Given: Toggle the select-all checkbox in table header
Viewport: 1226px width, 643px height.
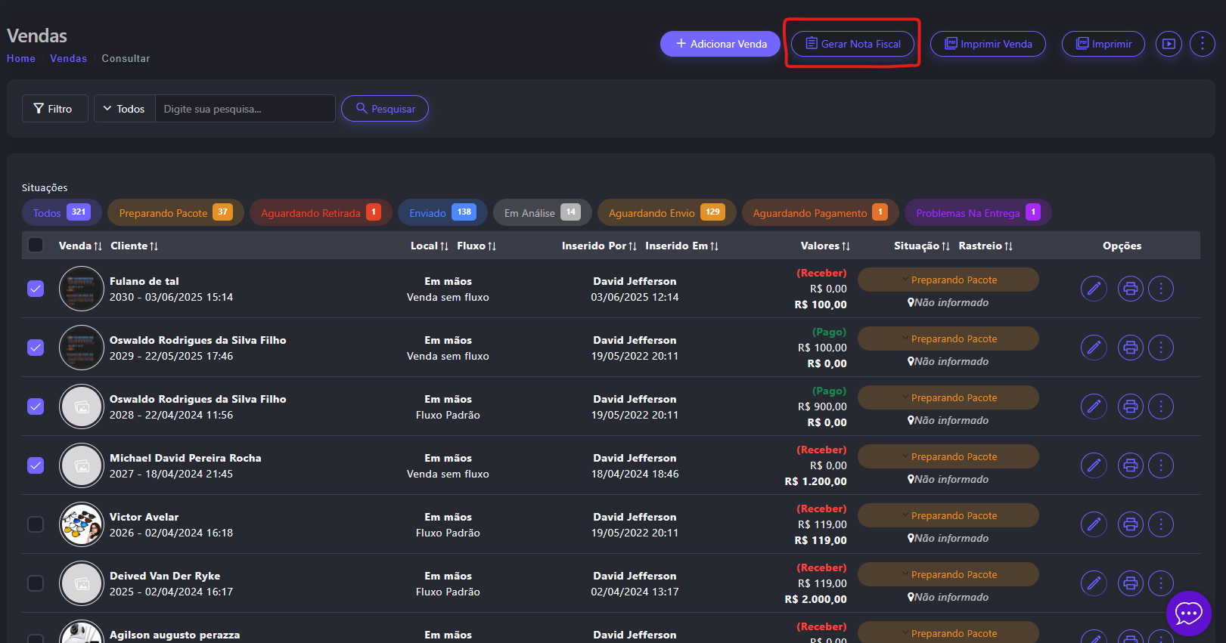Looking at the screenshot, I should tap(36, 245).
